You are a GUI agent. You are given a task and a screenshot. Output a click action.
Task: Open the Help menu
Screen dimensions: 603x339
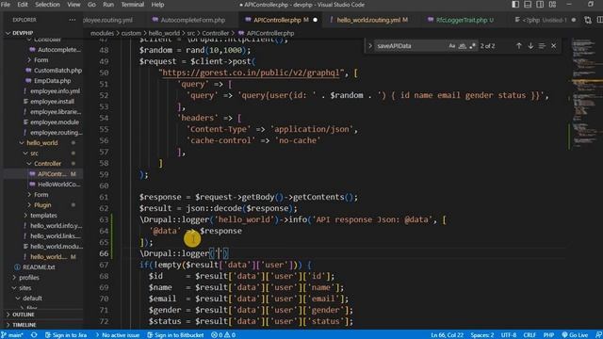tap(157, 5)
